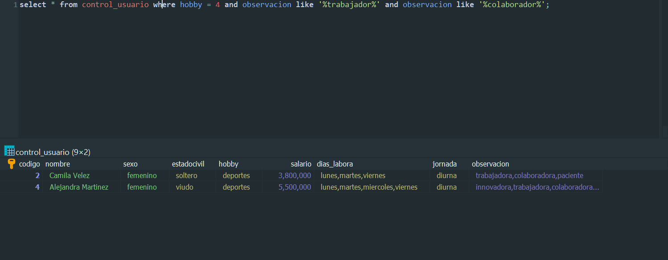This screenshot has height=260, width=668.
Task: Sort results by codigo column header
Action: point(29,164)
